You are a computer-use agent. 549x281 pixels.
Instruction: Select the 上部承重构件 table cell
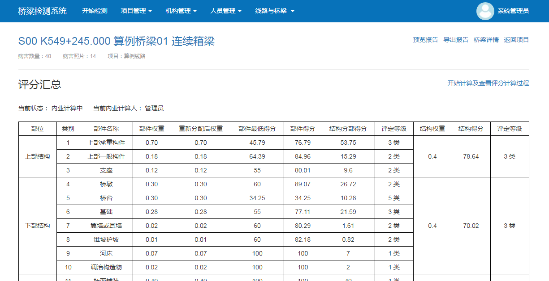pos(106,143)
